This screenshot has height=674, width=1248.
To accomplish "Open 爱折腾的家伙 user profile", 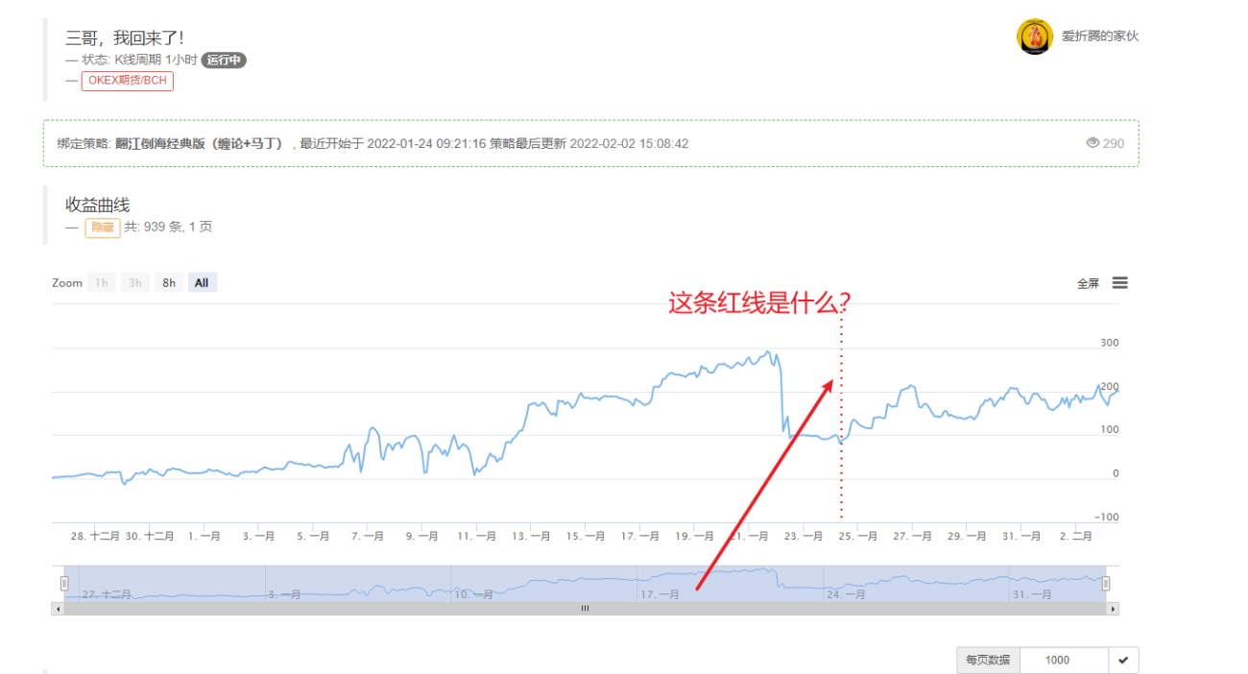I will (1100, 36).
